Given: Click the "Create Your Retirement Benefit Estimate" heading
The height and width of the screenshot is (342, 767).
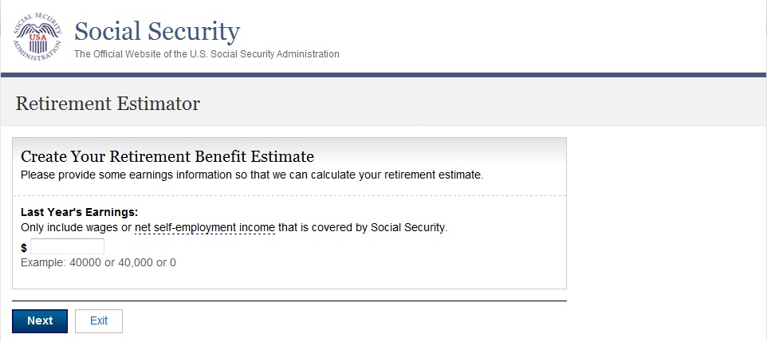Looking at the screenshot, I should pyautogui.click(x=167, y=155).
